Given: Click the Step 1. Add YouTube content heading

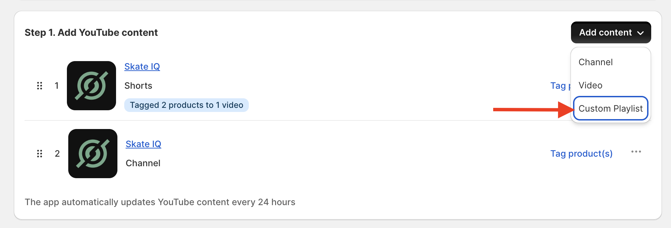Looking at the screenshot, I should pos(91,32).
